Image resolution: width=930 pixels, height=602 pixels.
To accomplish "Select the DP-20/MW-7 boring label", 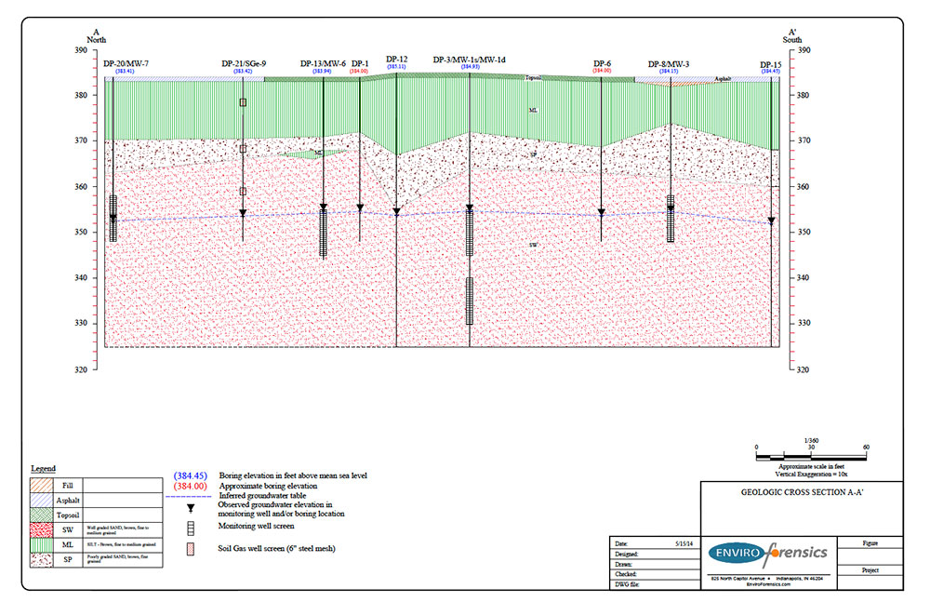I will [126, 63].
